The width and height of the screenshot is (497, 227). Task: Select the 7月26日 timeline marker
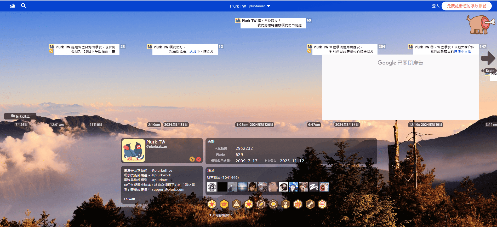point(21,125)
